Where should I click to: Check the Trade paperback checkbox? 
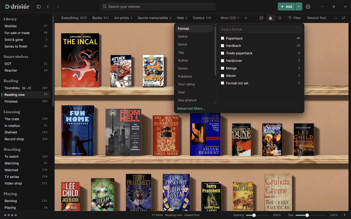(x=222, y=53)
